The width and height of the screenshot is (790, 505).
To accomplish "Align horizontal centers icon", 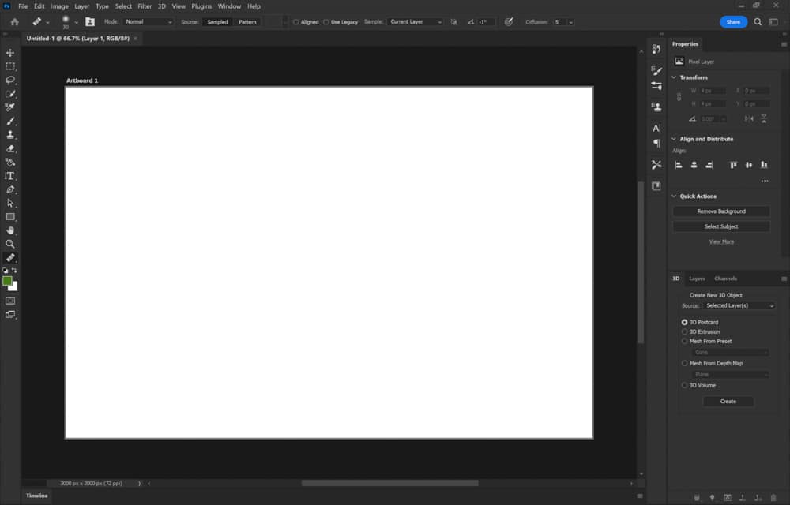I will click(x=694, y=165).
